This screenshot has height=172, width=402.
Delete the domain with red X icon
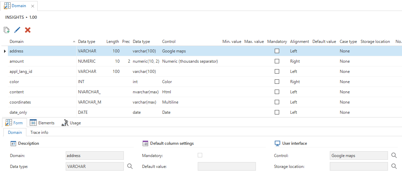click(x=28, y=30)
